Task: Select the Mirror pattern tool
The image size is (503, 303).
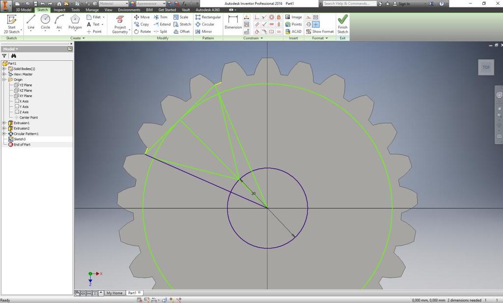Action: pos(204,31)
